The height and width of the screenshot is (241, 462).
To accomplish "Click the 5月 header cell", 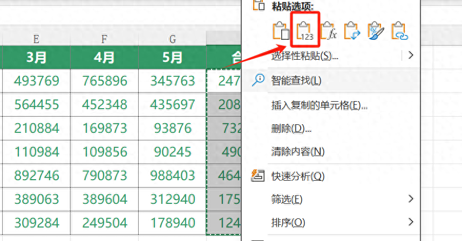I will click(x=172, y=57).
